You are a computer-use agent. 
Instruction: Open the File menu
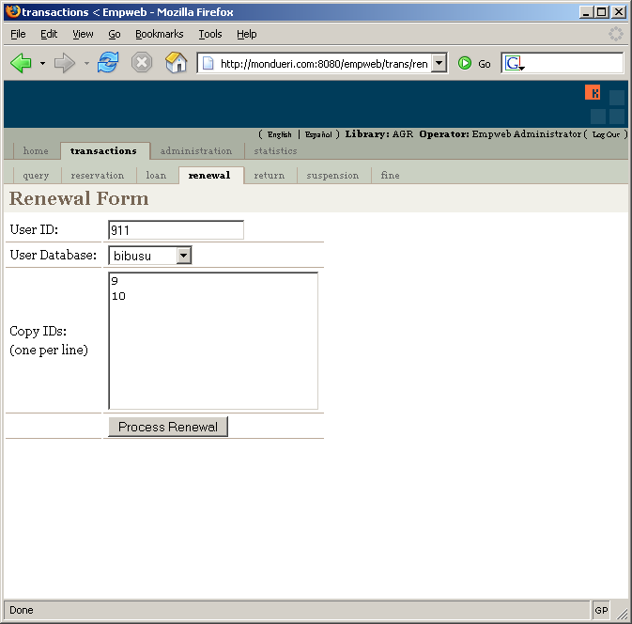18,34
